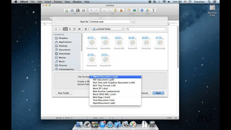The height and width of the screenshot is (130, 231).
Task: Open Launchpad rocket in the Dock
Action: pyautogui.click(x=87, y=124)
